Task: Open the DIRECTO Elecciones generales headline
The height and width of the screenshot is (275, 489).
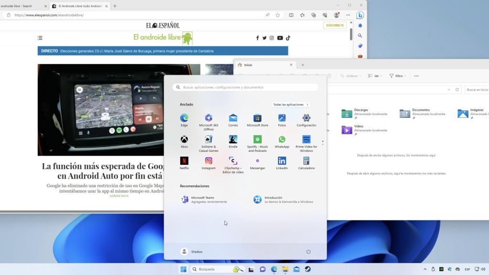Action: pyautogui.click(x=163, y=51)
